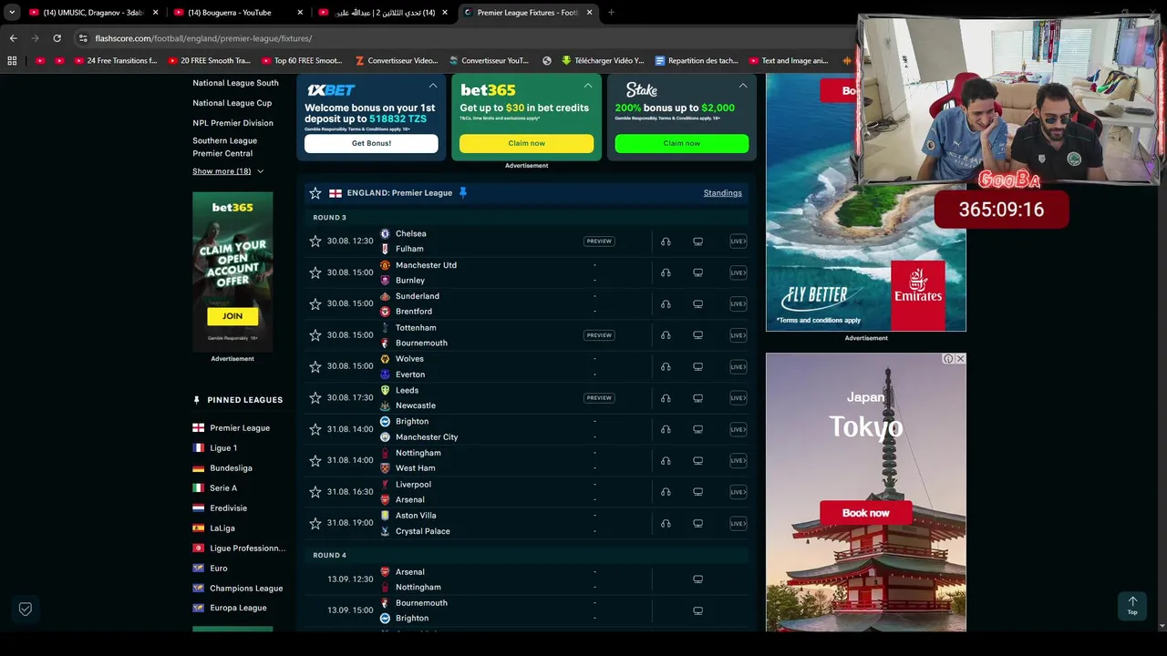Click LIVE icon for Aston Villa match
This screenshot has width=1167, height=656.
(738, 523)
